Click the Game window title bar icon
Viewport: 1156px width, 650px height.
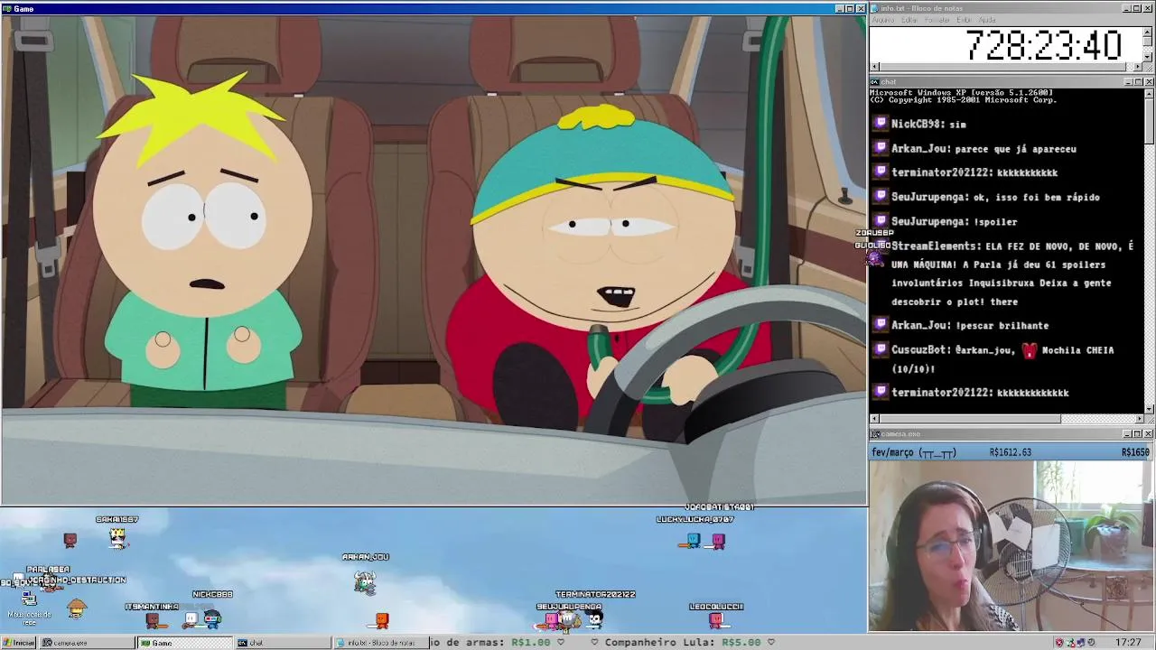[6, 9]
